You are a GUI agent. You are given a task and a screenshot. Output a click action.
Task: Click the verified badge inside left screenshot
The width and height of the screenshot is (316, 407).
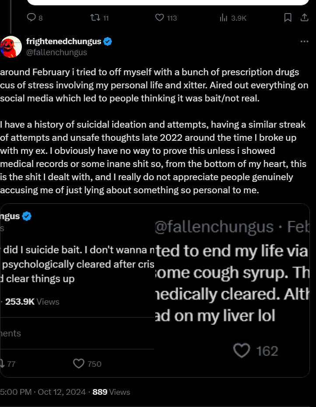pos(27,216)
